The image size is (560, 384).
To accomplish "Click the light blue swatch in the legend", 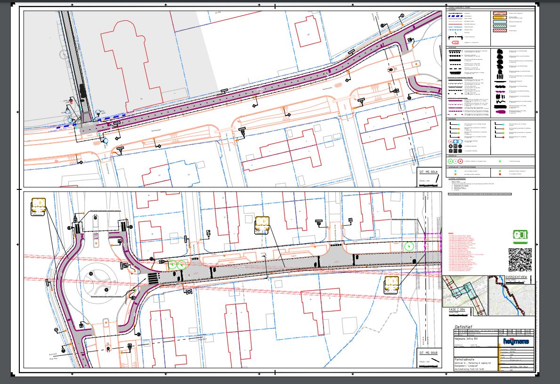I will coord(499,22).
